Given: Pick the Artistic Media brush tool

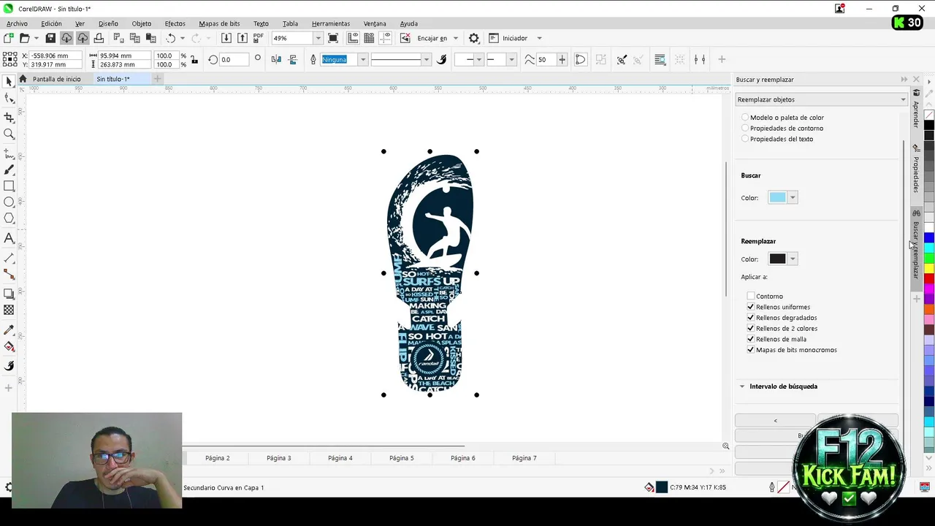Looking at the screenshot, I should [9, 169].
